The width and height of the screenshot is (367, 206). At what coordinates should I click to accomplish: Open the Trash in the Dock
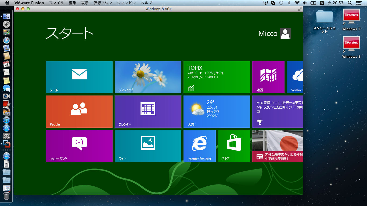[x=7, y=196]
